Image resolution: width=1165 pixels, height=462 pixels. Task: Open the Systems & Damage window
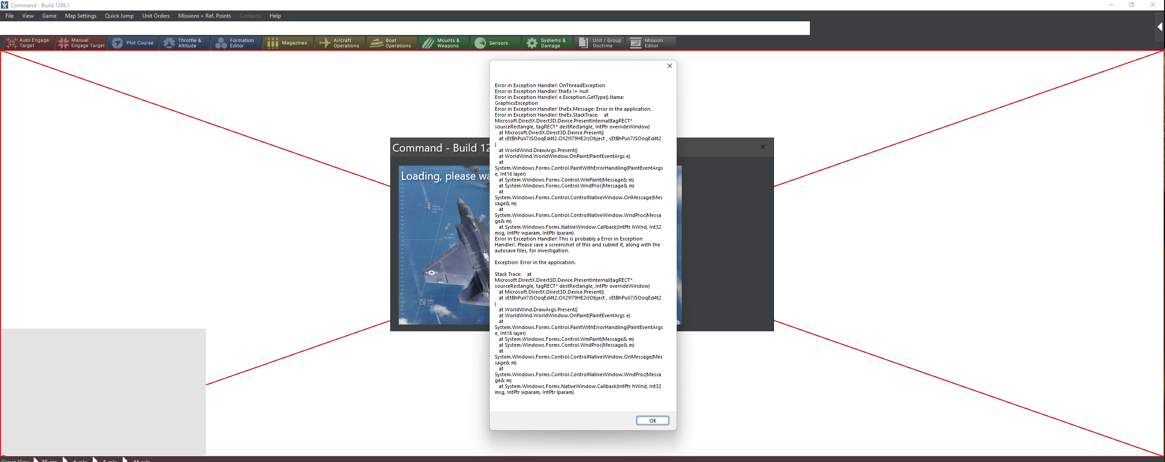(547, 43)
